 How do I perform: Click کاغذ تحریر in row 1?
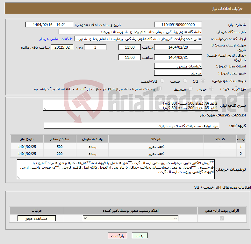[x=156, y=147]
